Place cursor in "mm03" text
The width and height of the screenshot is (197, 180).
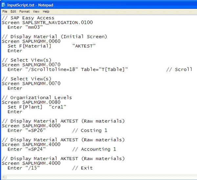[x=34, y=27]
